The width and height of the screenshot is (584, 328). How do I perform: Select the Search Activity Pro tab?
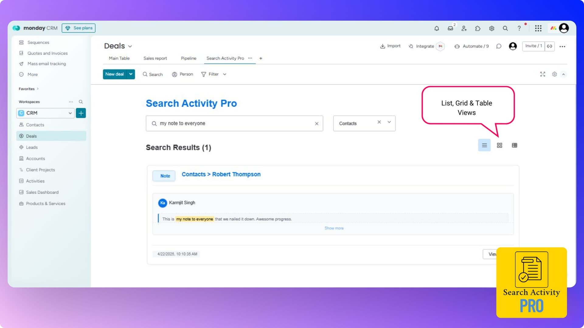[x=225, y=58]
